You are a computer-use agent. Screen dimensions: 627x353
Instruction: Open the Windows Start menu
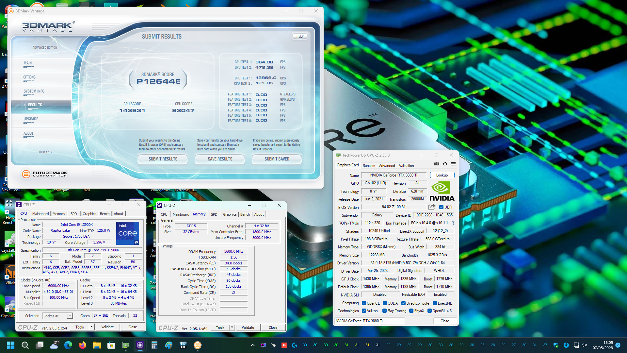click(x=10, y=345)
